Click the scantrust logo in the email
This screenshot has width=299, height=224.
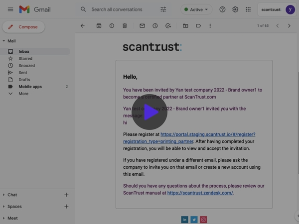pyautogui.click(x=152, y=47)
